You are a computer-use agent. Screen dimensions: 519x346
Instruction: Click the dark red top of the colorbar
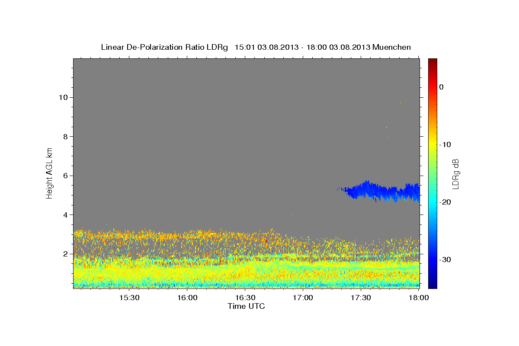pos(432,62)
